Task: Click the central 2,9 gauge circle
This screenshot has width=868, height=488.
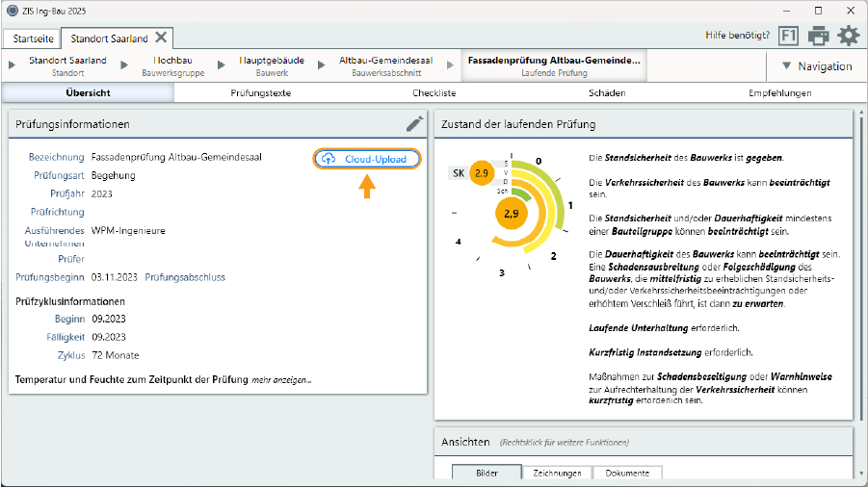Action: click(x=512, y=214)
